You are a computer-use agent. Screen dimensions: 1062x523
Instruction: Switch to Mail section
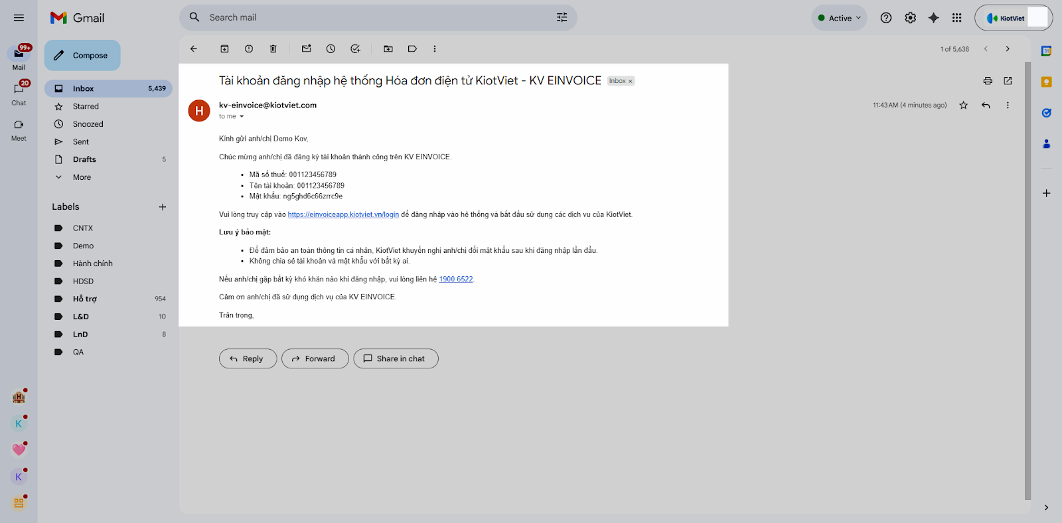(x=19, y=57)
